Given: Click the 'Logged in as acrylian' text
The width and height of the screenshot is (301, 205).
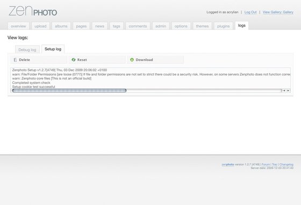Looking at the screenshot, I should pyautogui.click(x=223, y=12).
